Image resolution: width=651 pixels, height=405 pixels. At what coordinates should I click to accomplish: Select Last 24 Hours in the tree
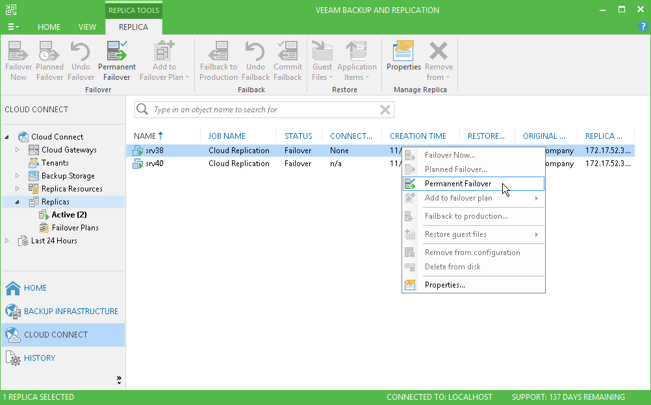[54, 241]
